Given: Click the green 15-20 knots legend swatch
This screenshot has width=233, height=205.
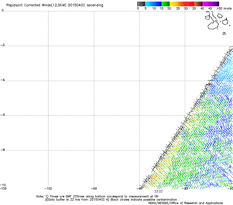Looking at the screenshot, I should 166,4.
